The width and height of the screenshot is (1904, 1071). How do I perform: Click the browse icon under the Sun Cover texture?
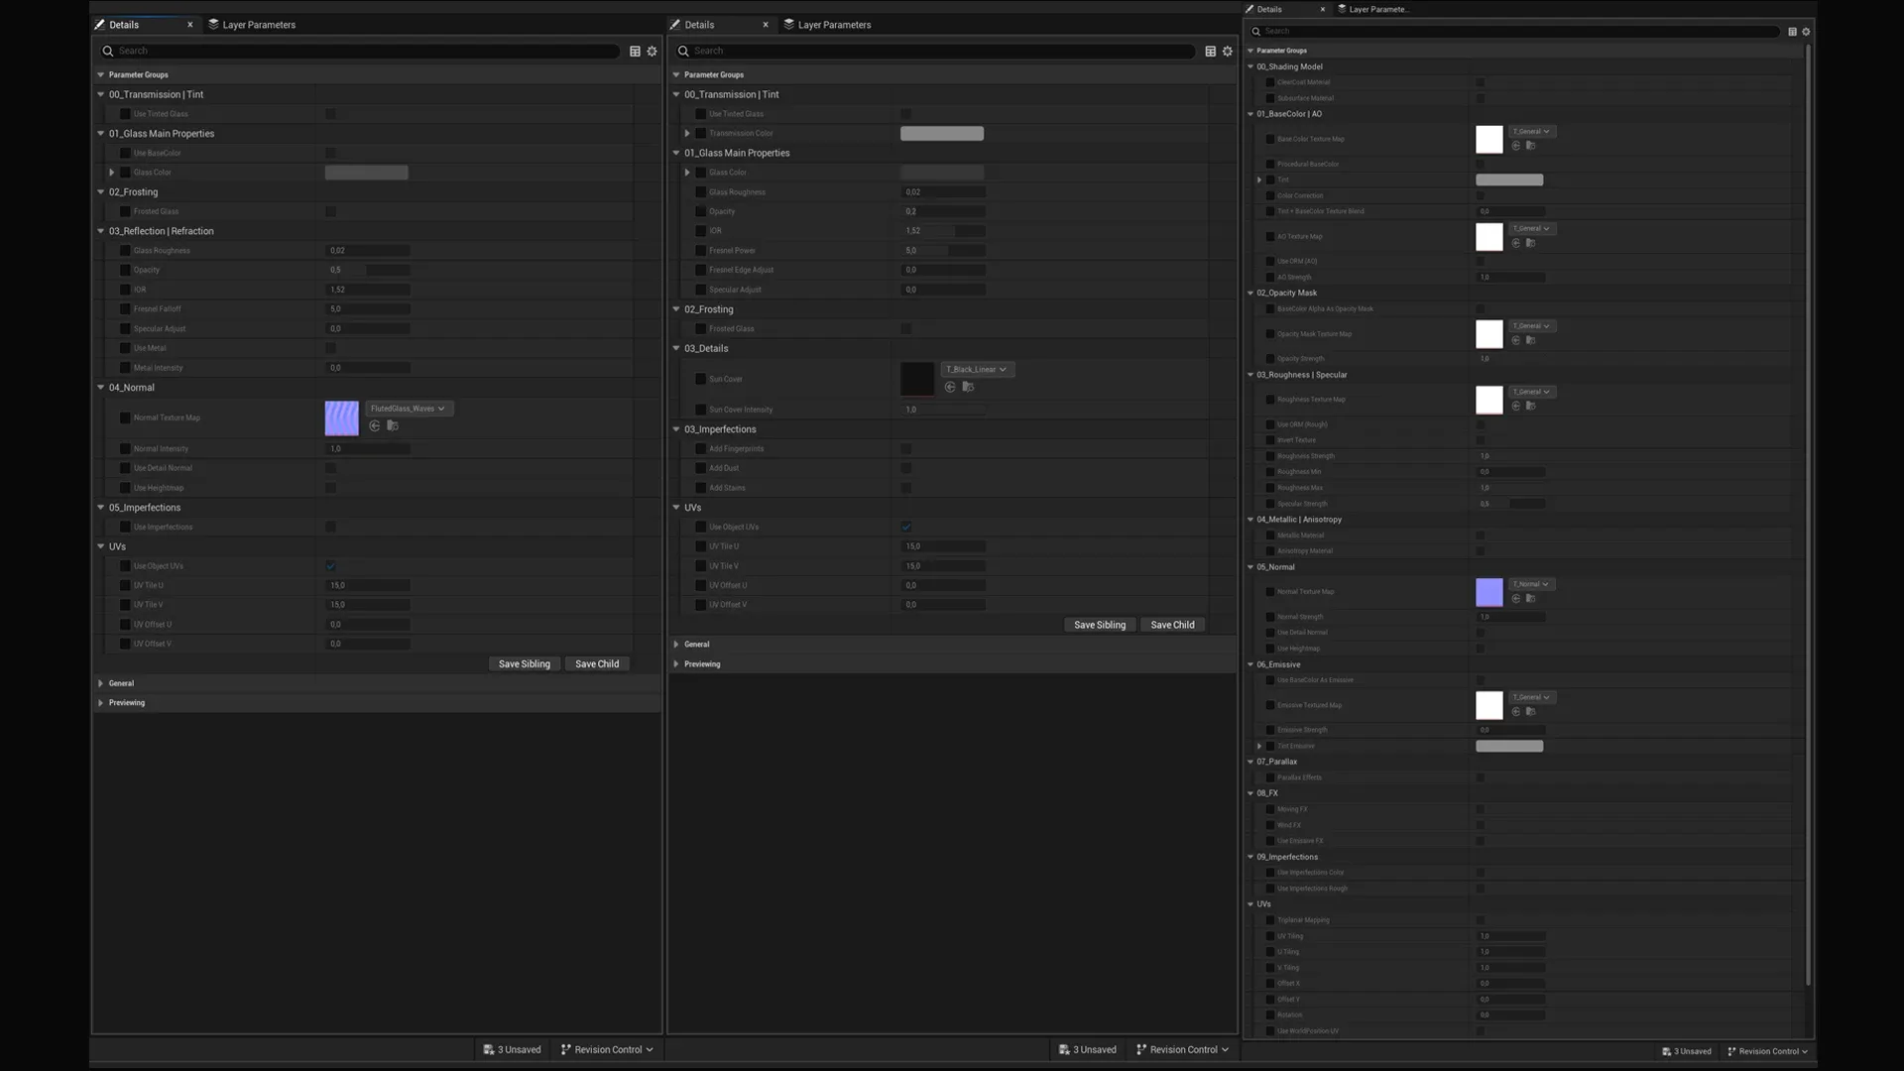[x=969, y=387]
